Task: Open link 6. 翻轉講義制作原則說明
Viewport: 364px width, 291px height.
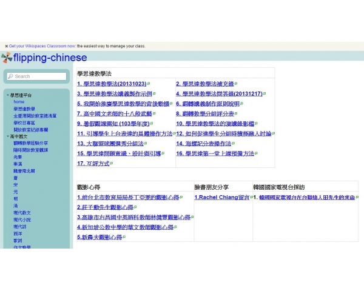Action: click(x=207, y=104)
